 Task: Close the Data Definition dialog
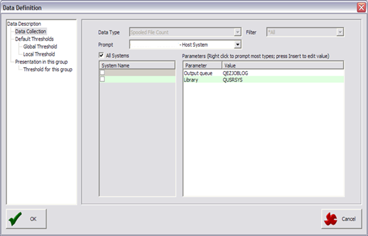[360, 6]
